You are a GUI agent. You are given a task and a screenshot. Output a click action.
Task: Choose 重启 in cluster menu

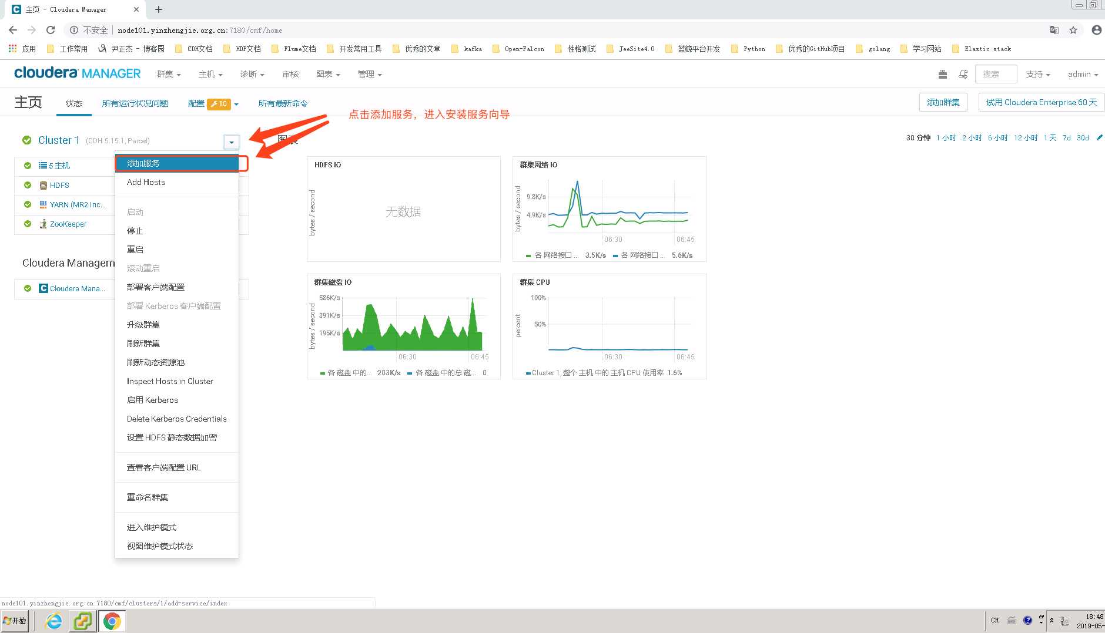click(x=177, y=250)
